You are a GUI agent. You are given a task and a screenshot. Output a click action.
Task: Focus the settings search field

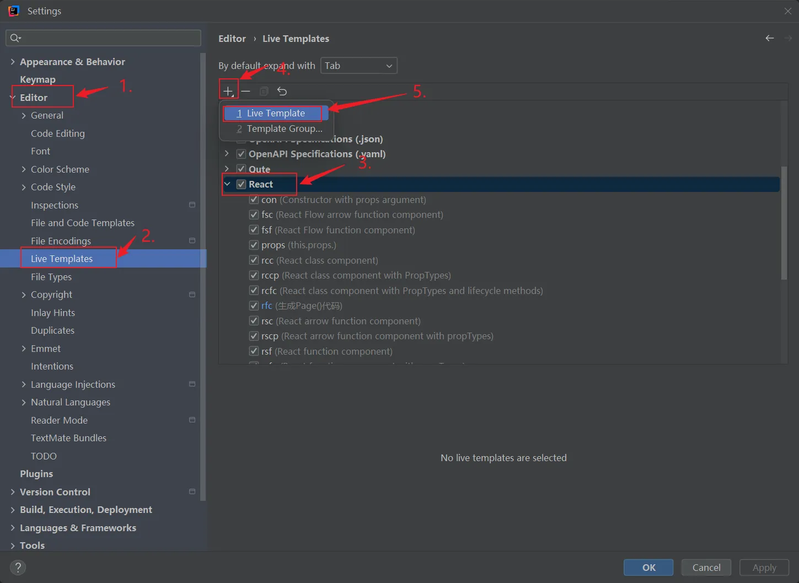(x=103, y=38)
